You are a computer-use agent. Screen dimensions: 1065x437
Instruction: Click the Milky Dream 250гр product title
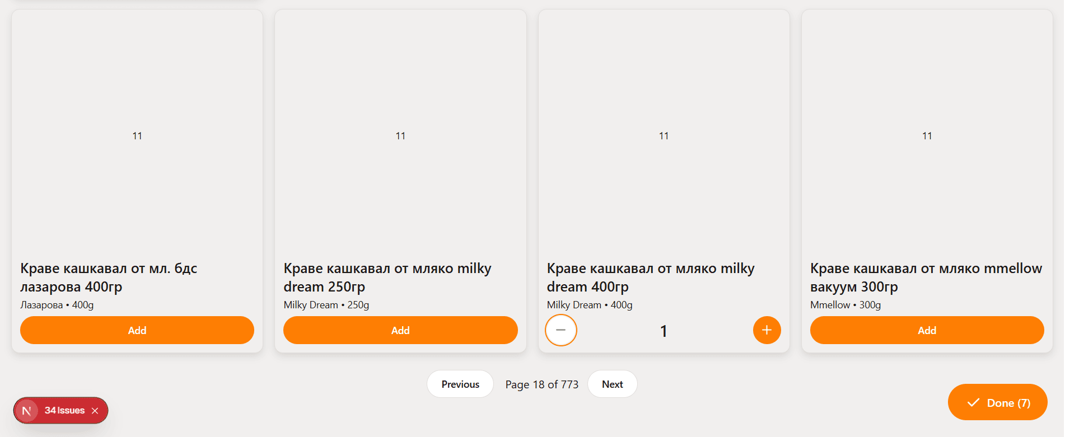click(x=387, y=278)
